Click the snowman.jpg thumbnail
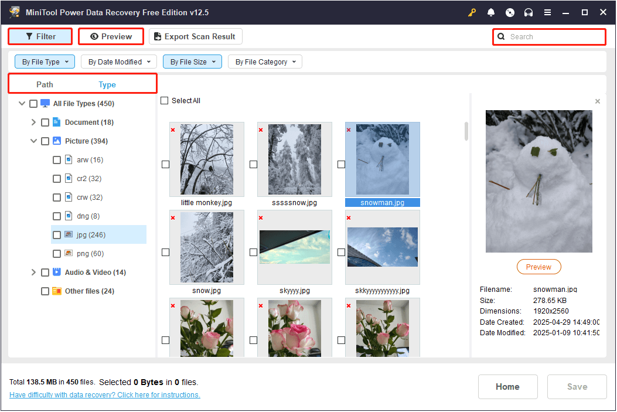The image size is (617, 412). [382, 158]
